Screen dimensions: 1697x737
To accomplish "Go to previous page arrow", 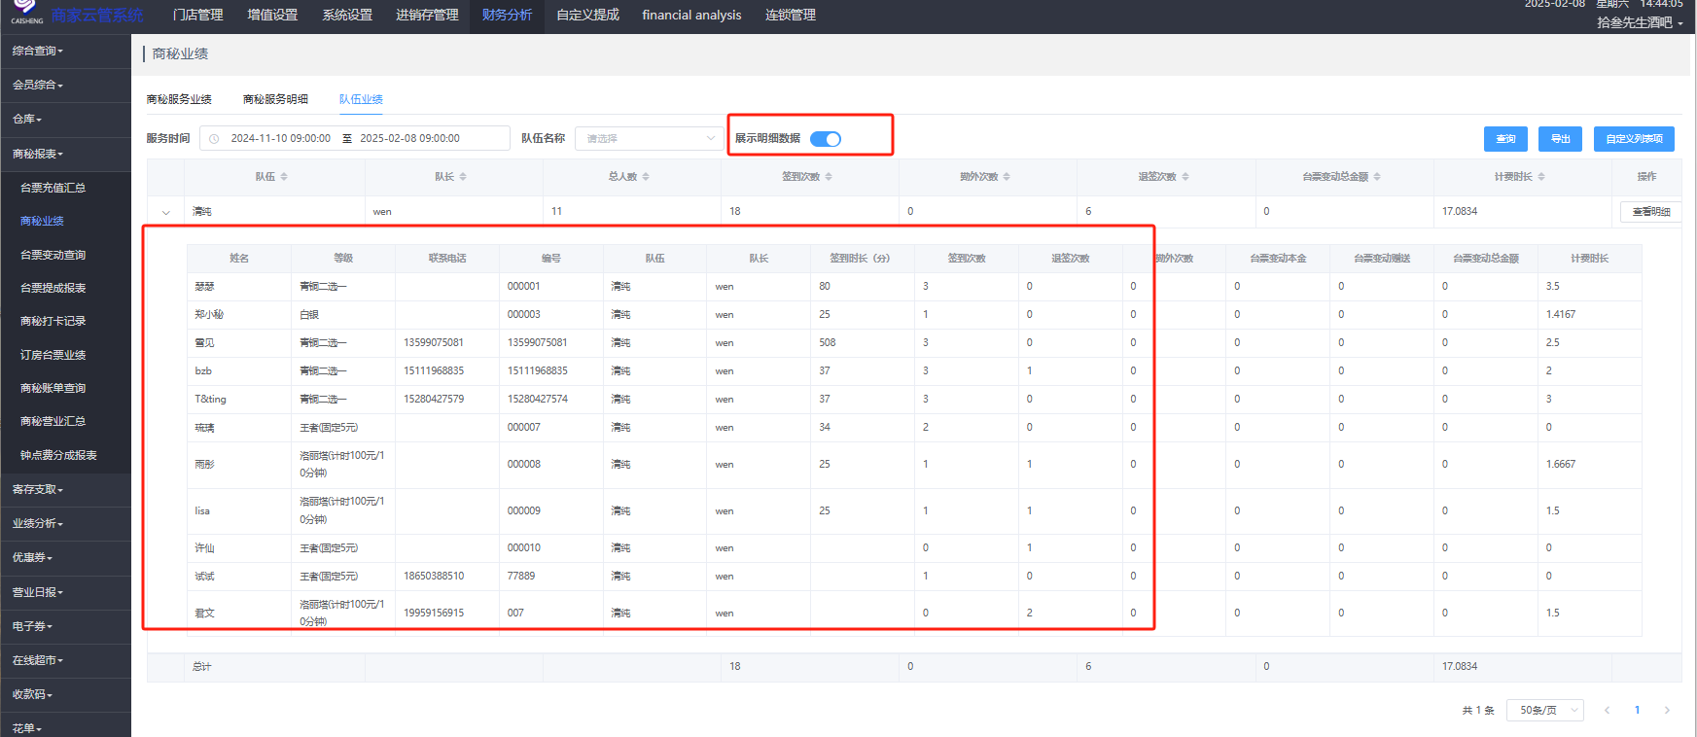I will tap(1607, 711).
